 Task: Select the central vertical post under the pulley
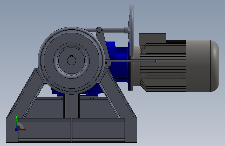(x=71, y=106)
